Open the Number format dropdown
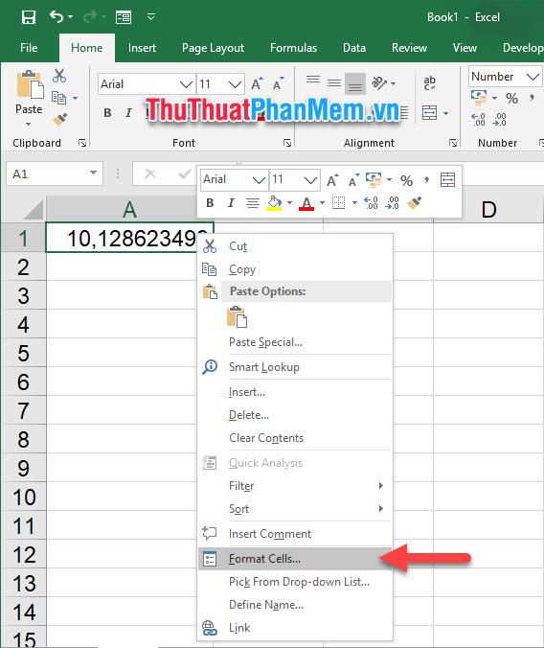544x648 pixels. (x=533, y=77)
